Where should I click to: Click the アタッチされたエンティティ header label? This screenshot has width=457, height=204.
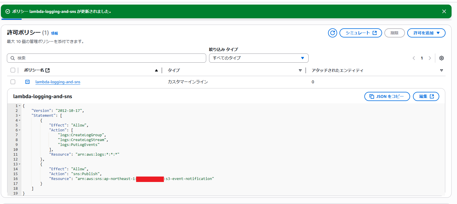point(337,70)
